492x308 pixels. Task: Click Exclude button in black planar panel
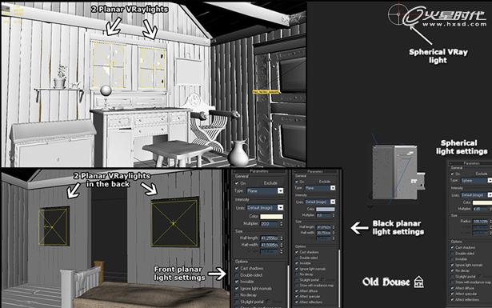tap(325, 182)
